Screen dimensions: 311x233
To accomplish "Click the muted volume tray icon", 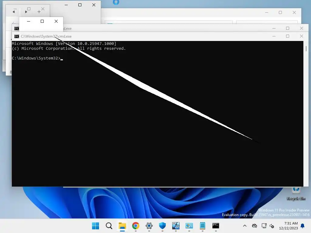I will [272, 226].
